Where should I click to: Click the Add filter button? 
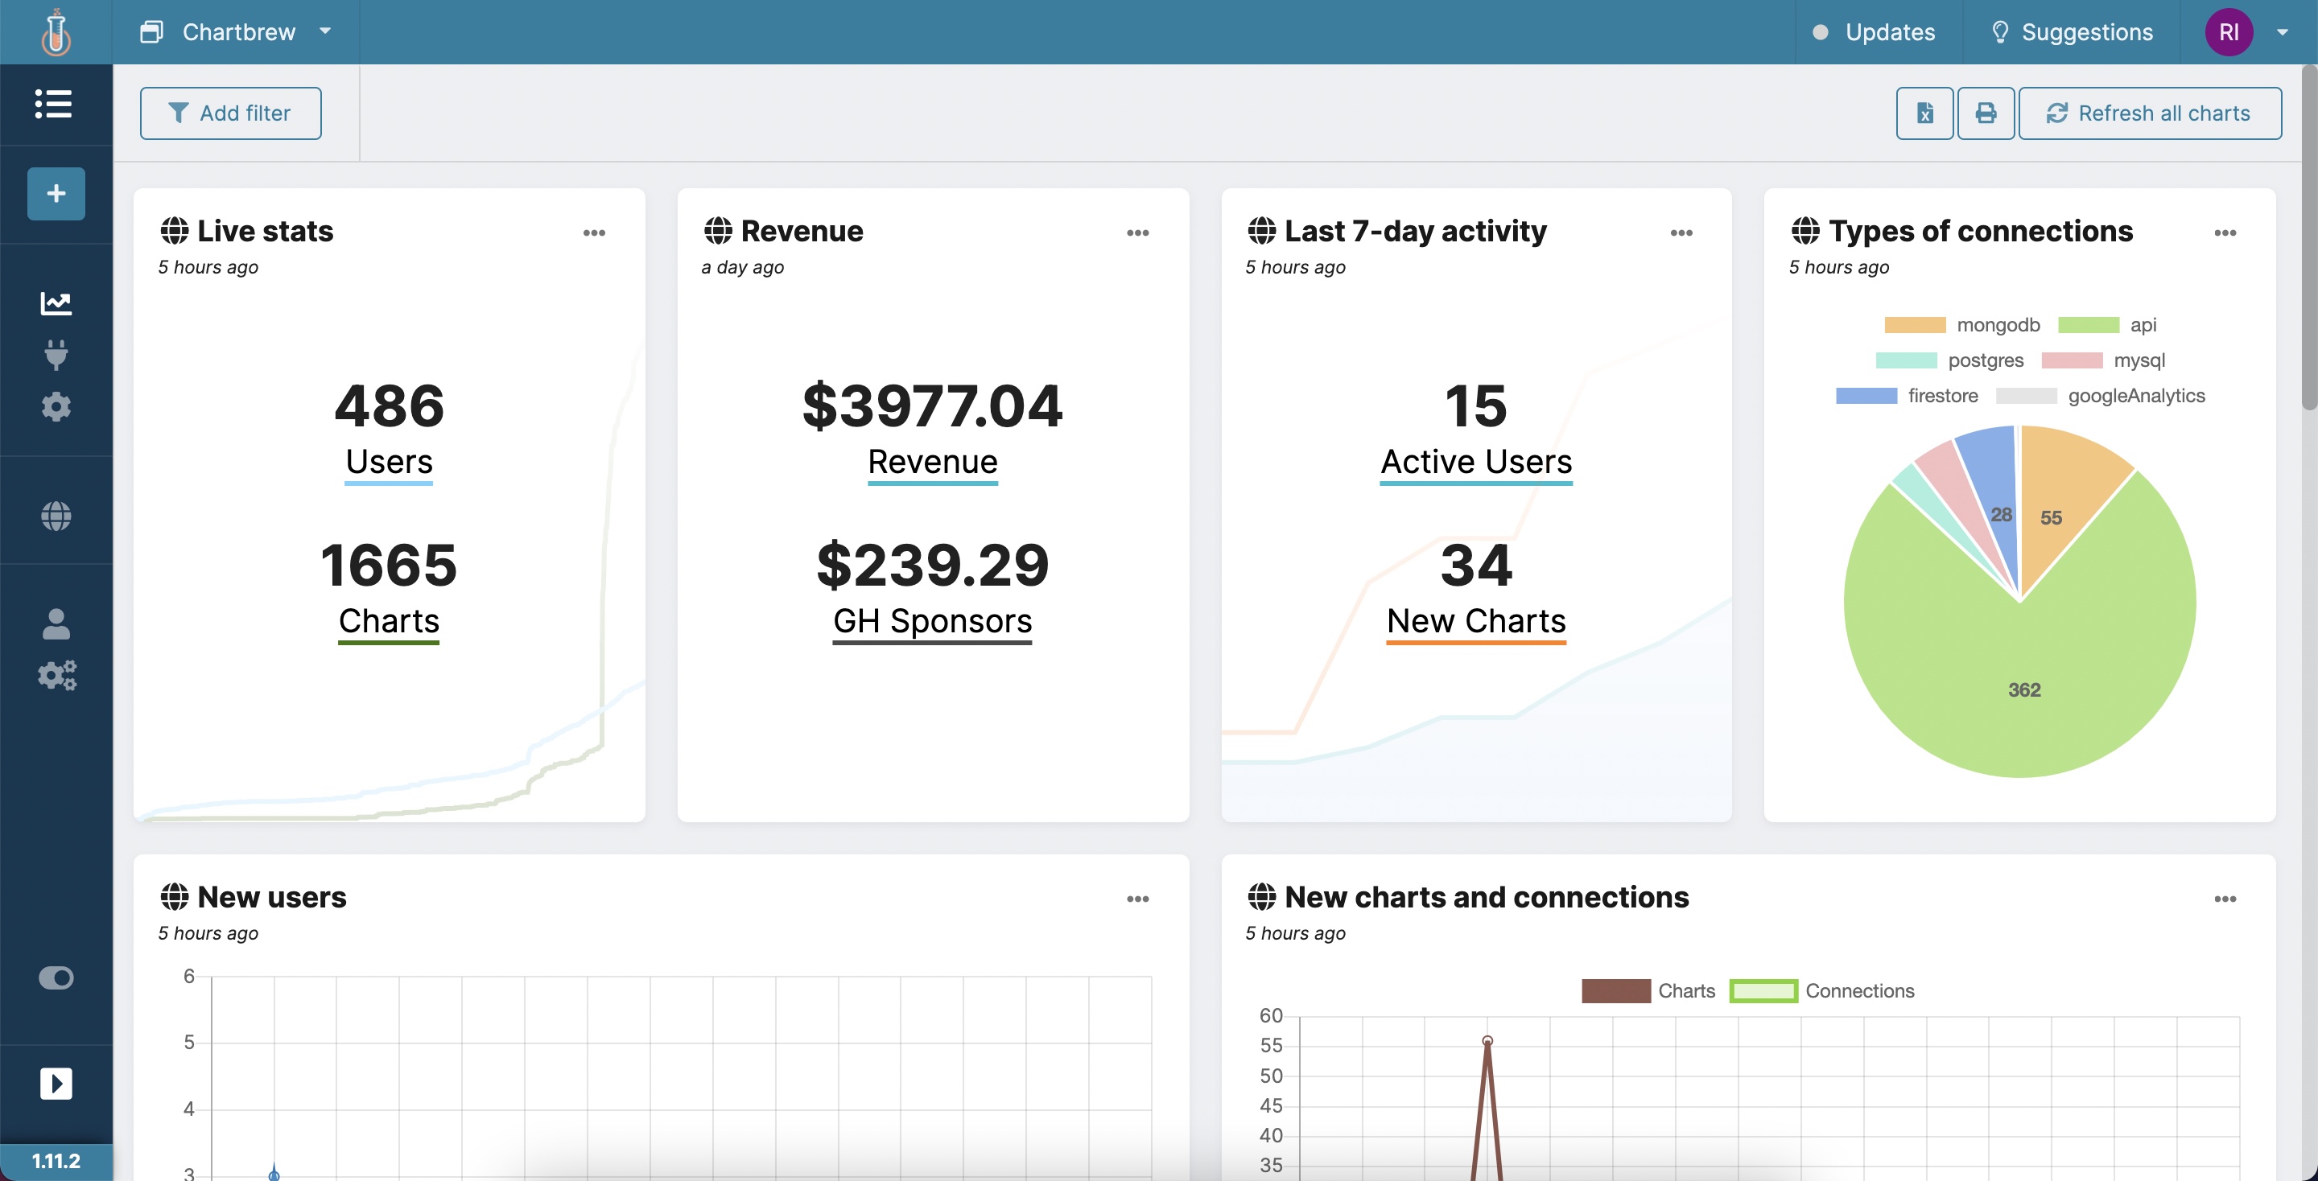click(x=230, y=113)
